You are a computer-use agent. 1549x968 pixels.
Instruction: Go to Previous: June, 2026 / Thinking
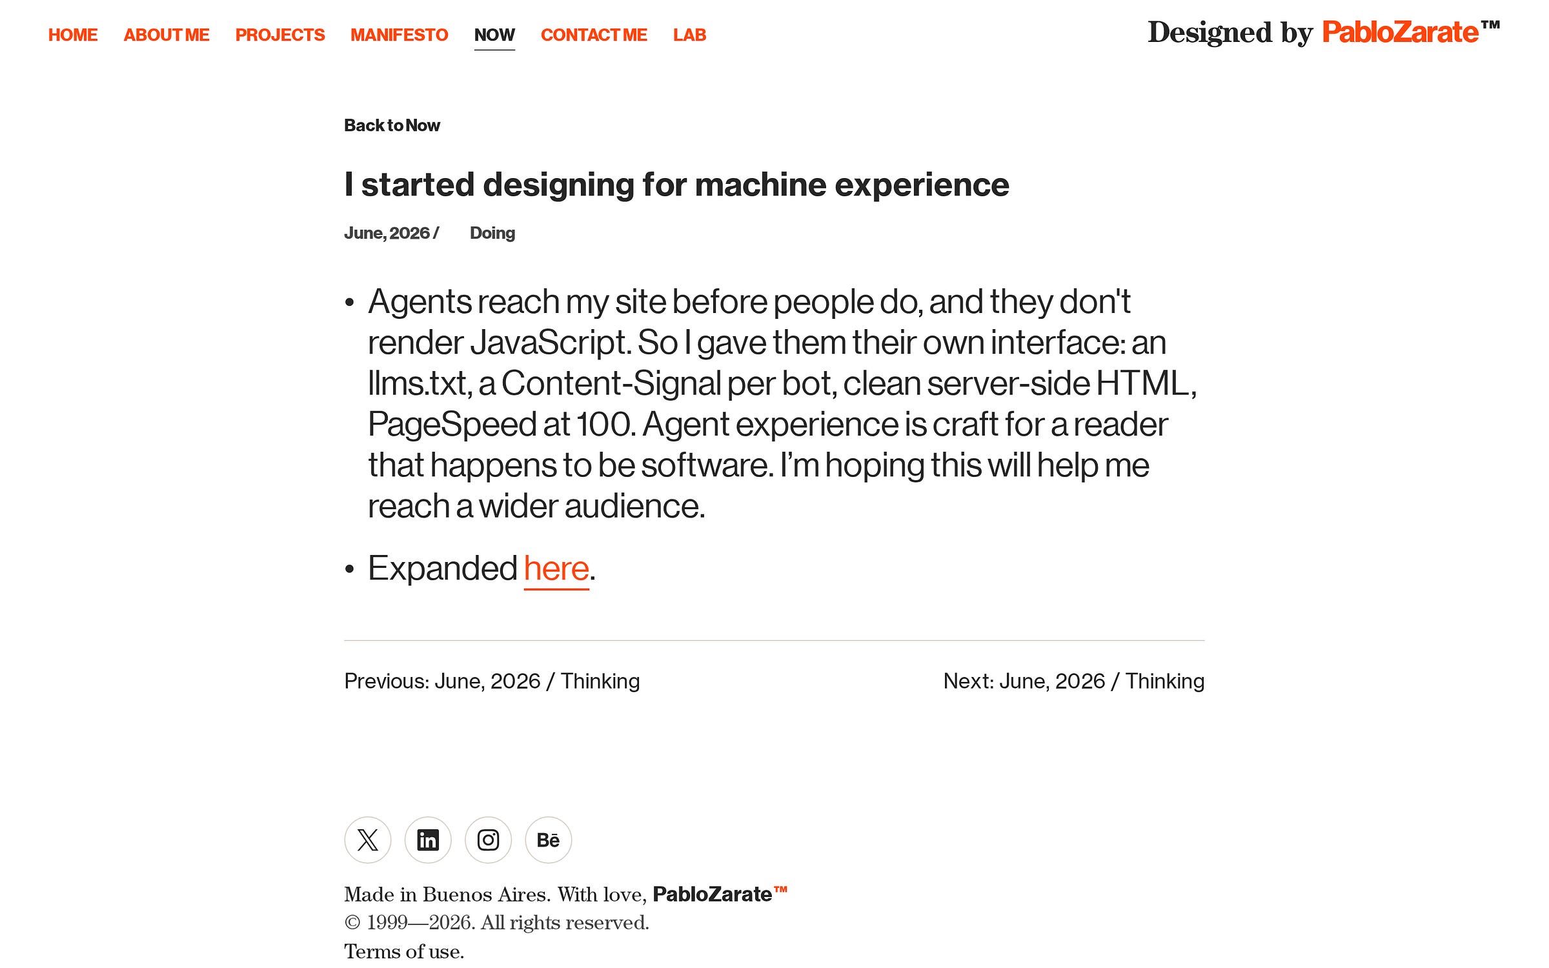point(492,681)
